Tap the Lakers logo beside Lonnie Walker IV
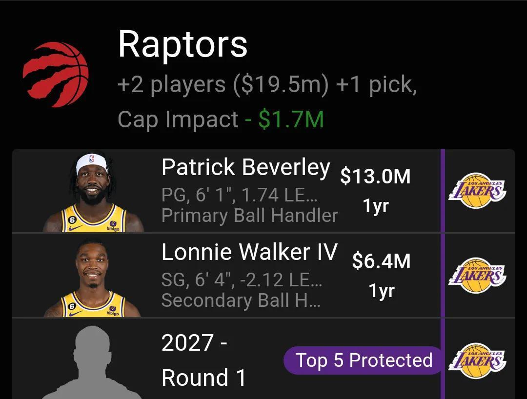 [x=477, y=276]
